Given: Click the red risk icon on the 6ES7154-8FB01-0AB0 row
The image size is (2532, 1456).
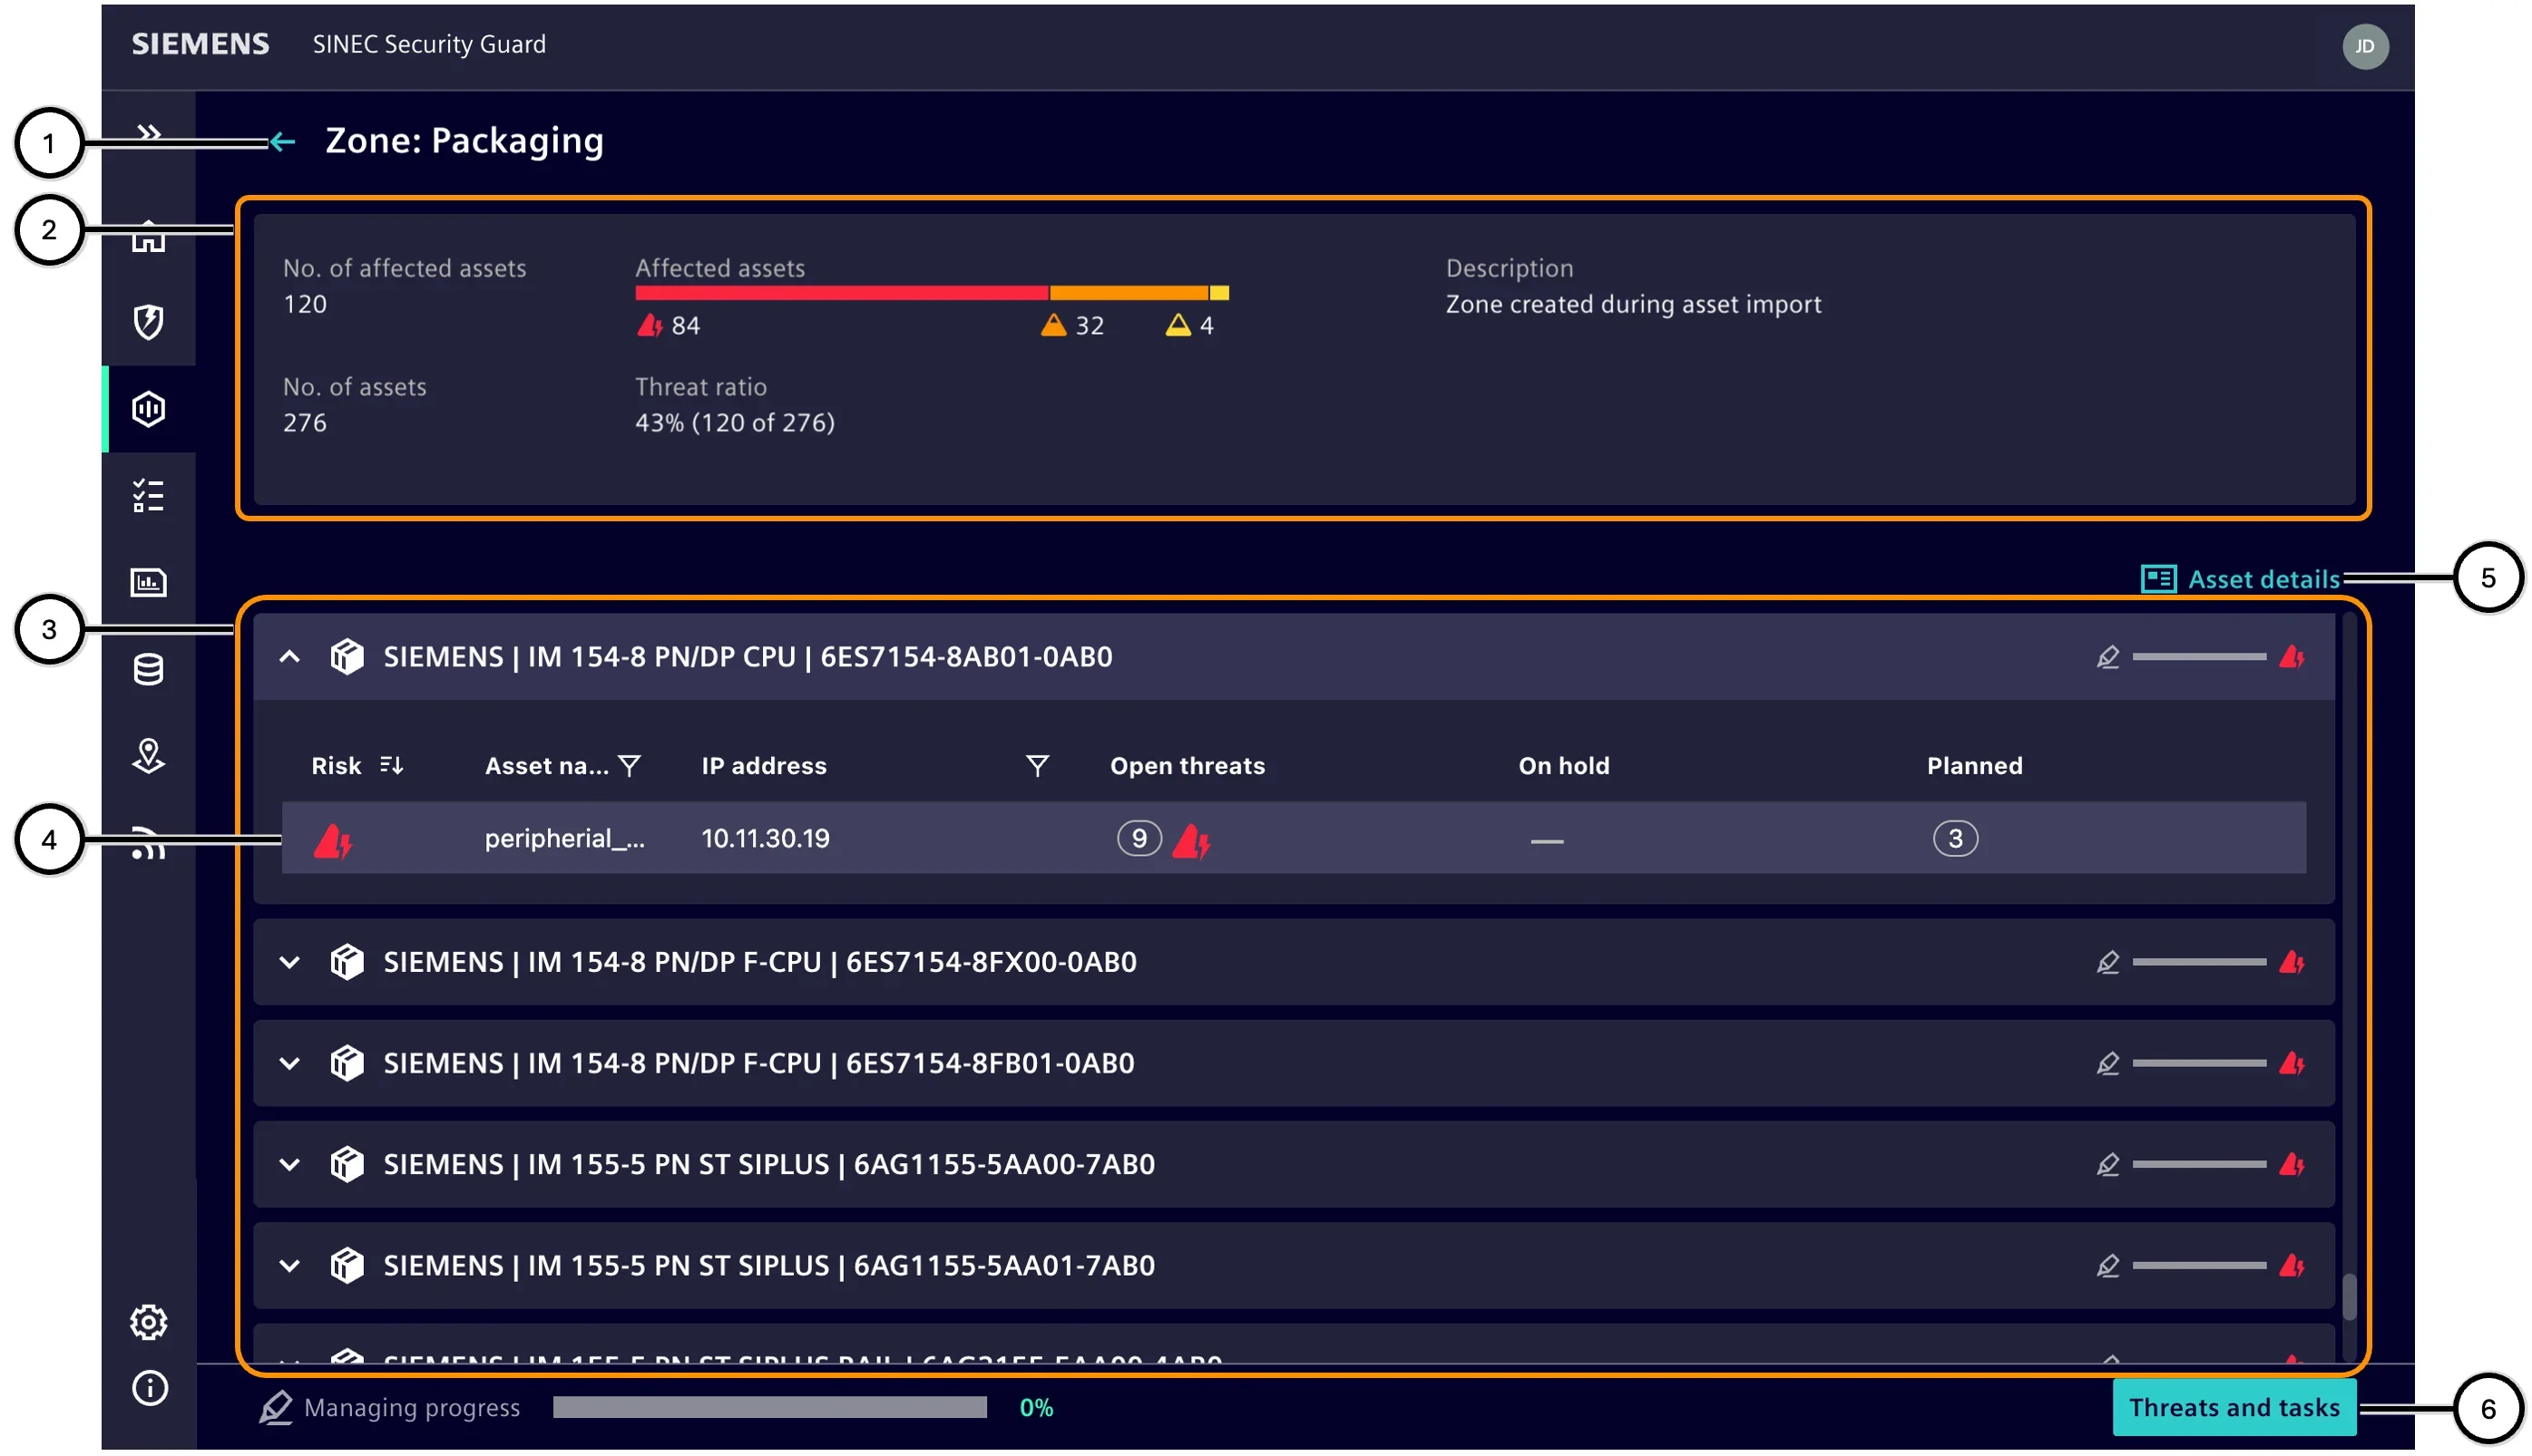Looking at the screenshot, I should (2291, 1063).
